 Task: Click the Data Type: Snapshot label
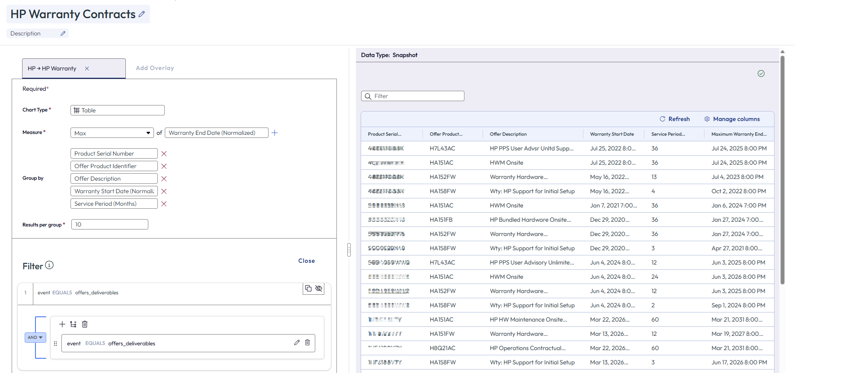(x=389, y=55)
